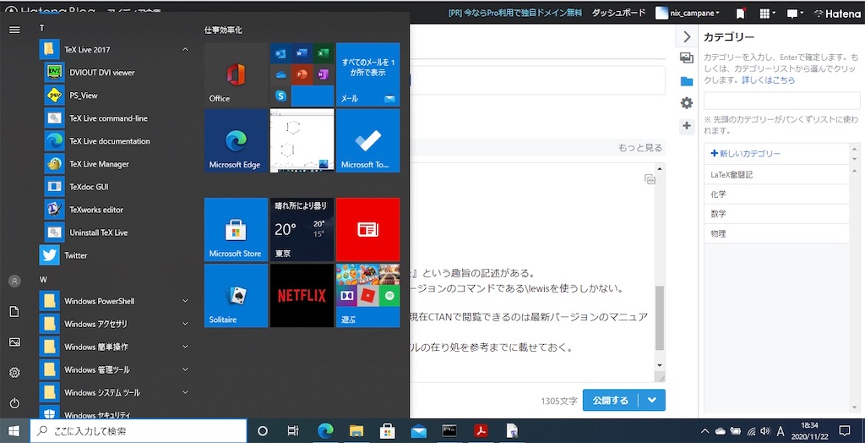Open Power options in Start sidebar
The width and height of the screenshot is (865, 443).
[x=15, y=403]
